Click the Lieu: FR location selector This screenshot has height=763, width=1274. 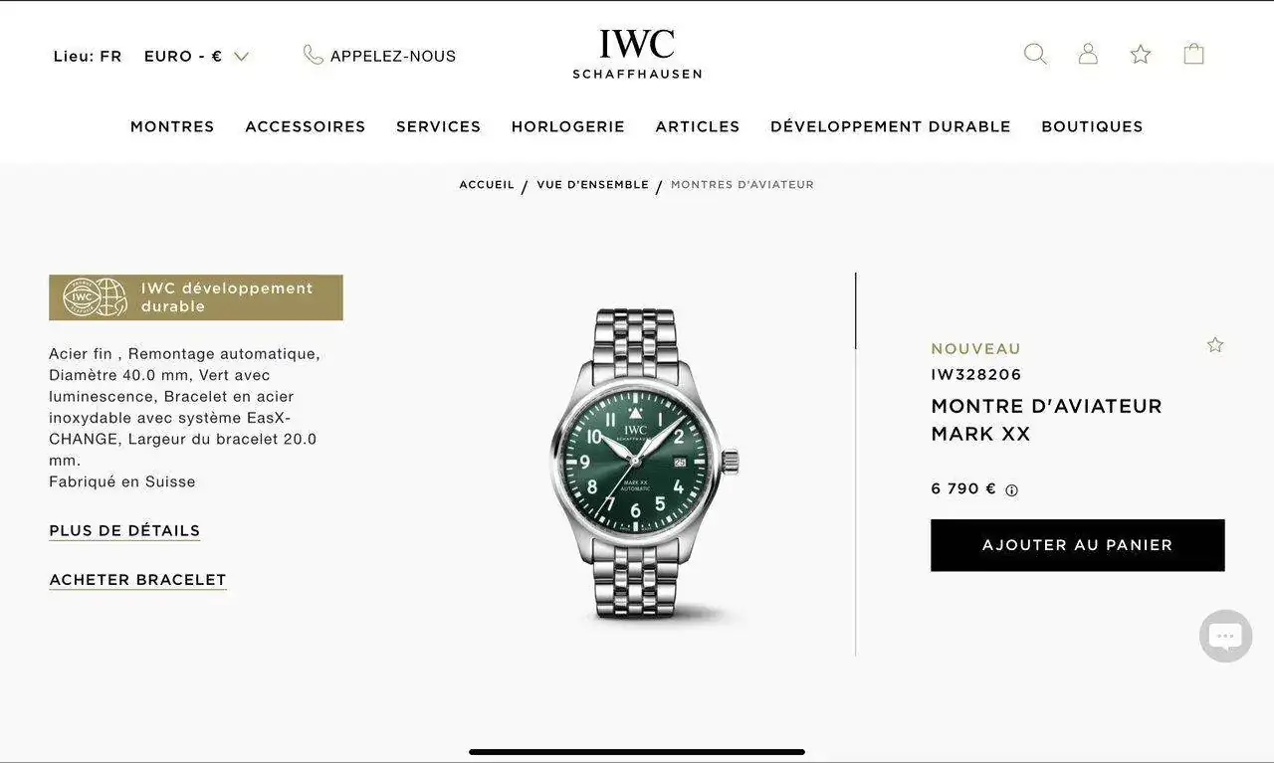point(88,56)
